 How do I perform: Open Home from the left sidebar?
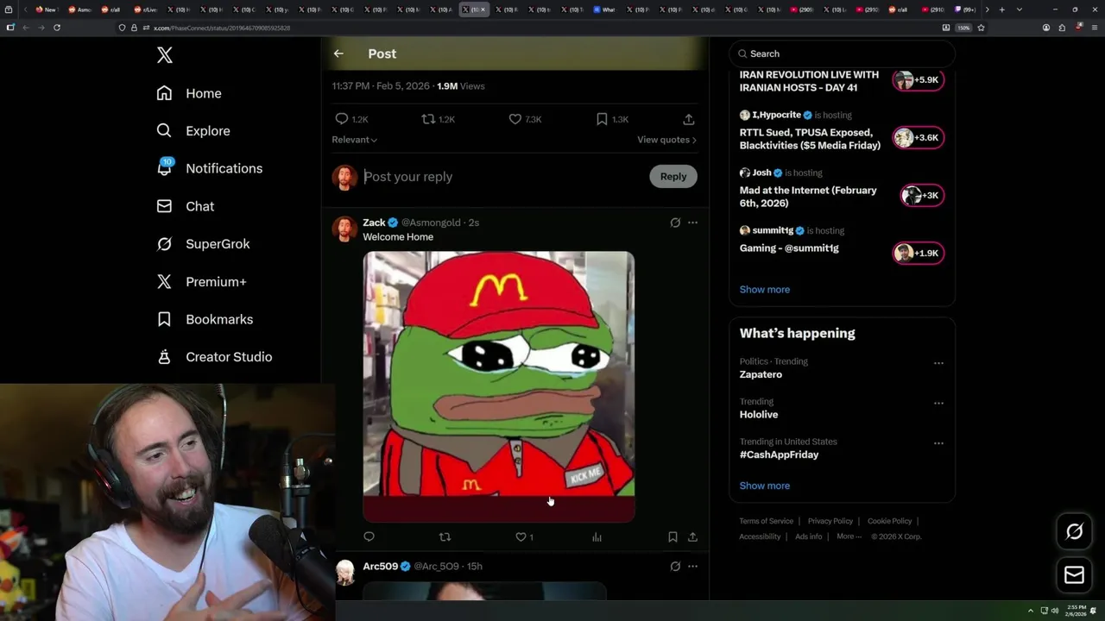(188, 93)
